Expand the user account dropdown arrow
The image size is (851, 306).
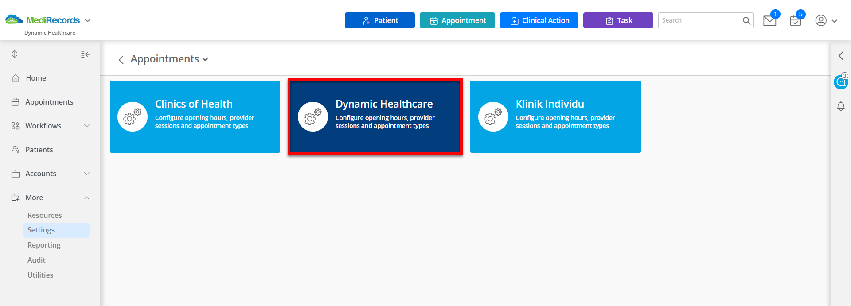834,21
